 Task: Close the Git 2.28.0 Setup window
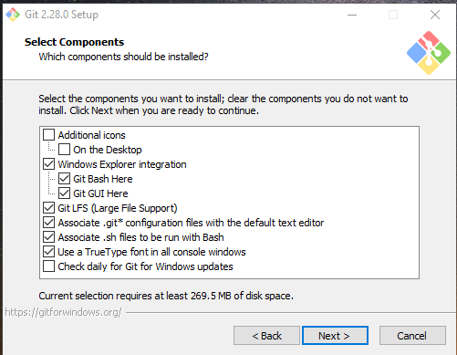[x=435, y=15]
